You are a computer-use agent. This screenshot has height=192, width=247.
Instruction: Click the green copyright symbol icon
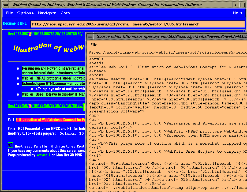point(10,145)
